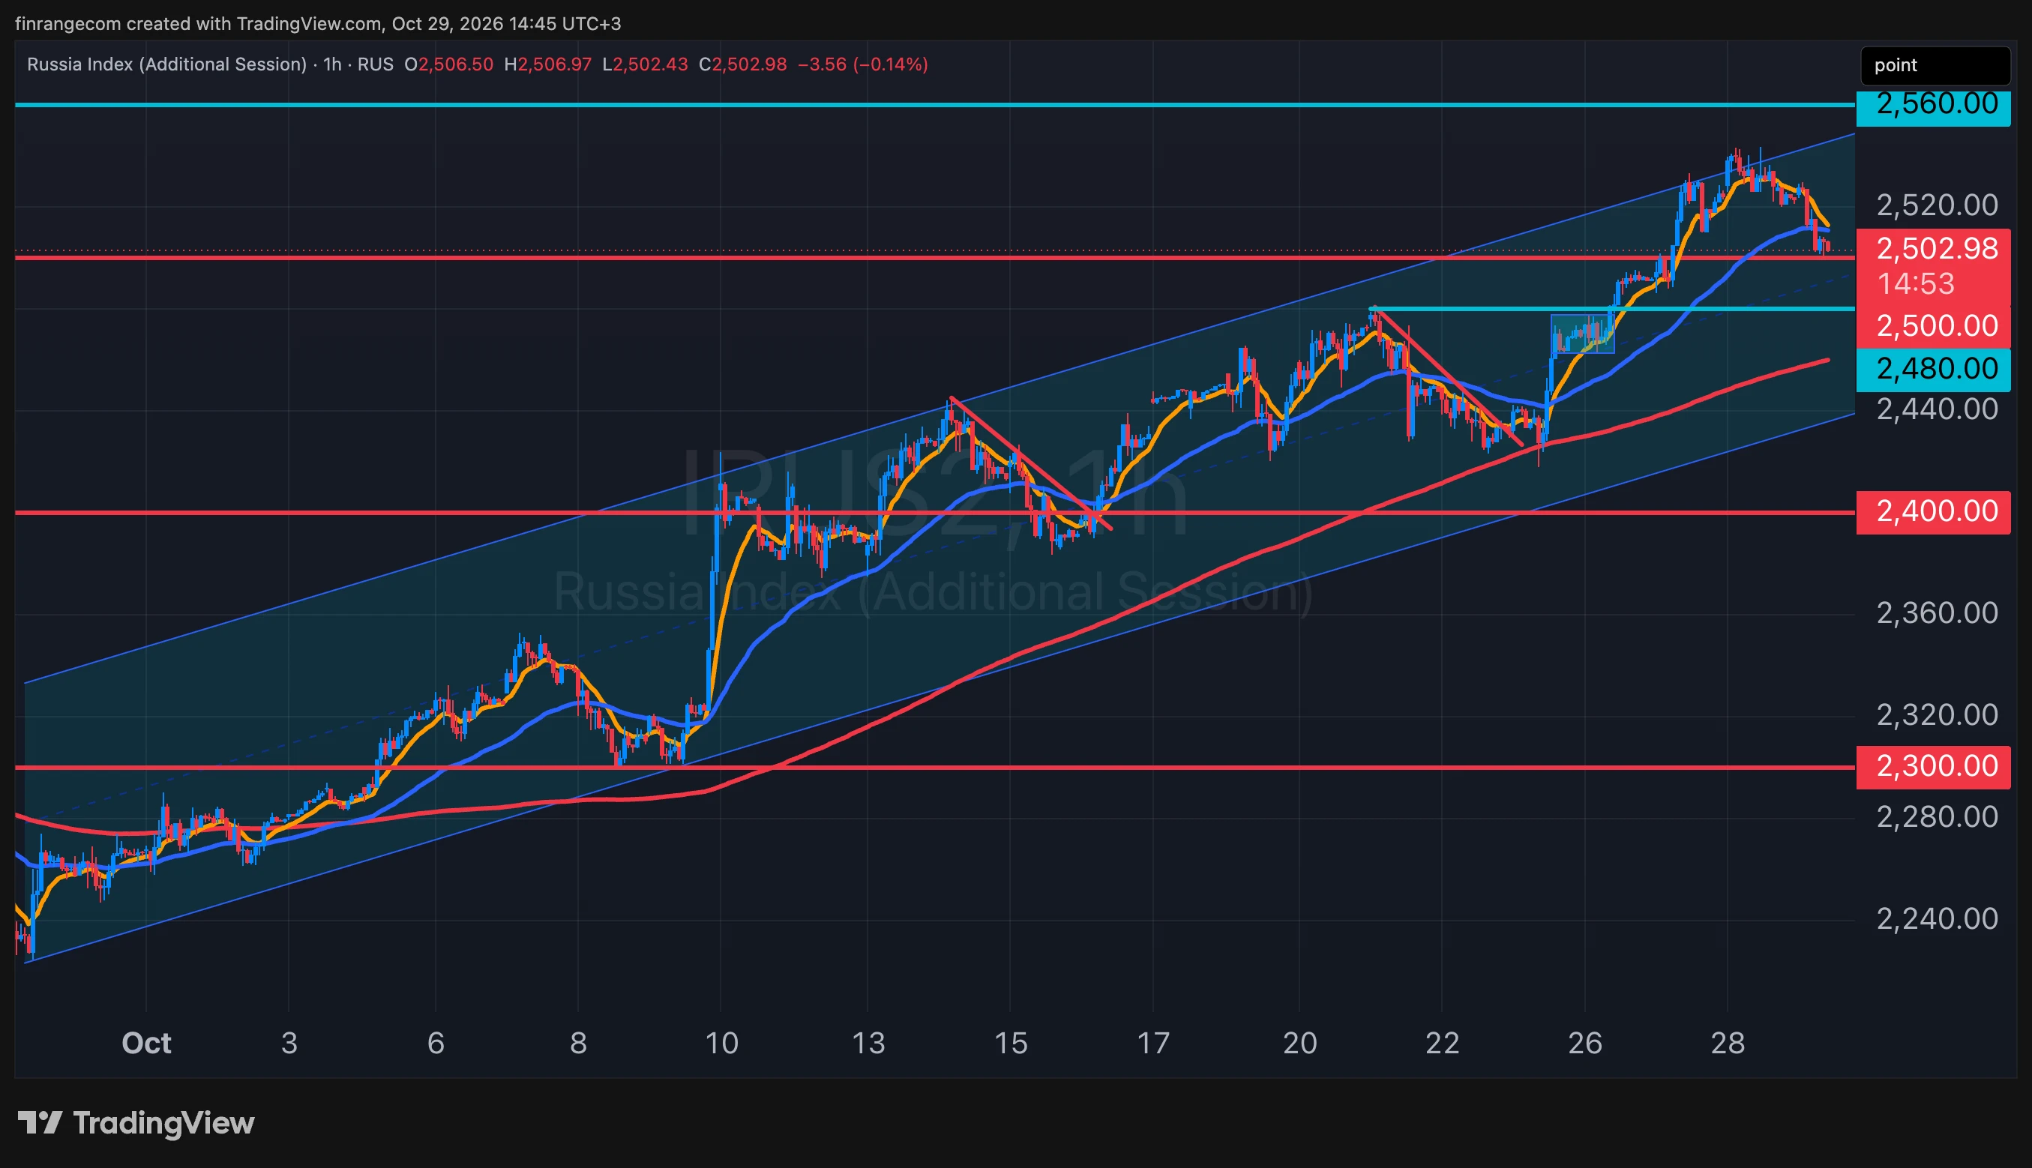
Task: Select the '10' date tick on time axis
Action: pyautogui.click(x=721, y=1043)
